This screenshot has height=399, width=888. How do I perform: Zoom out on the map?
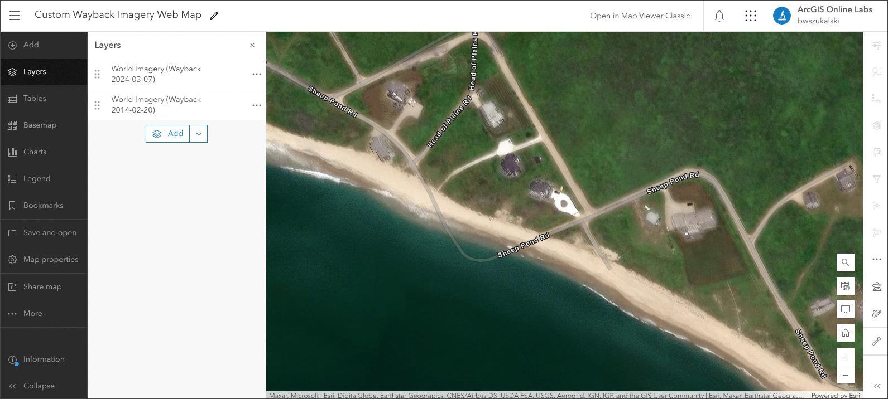point(846,375)
